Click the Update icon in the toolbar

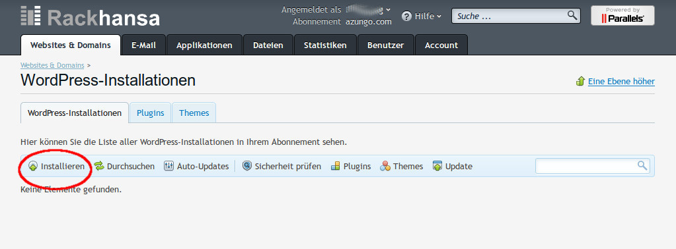pyautogui.click(x=437, y=166)
